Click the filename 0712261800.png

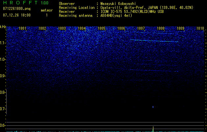point(17,9)
